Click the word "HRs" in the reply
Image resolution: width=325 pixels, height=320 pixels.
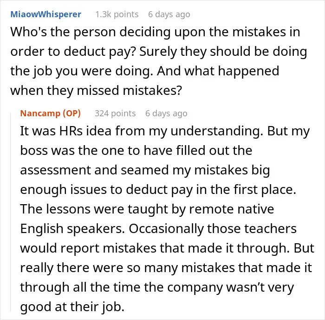(71, 131)
